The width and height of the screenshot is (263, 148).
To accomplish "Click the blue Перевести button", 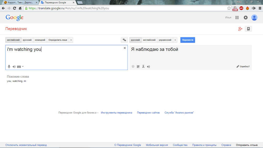I will (188, 40).
